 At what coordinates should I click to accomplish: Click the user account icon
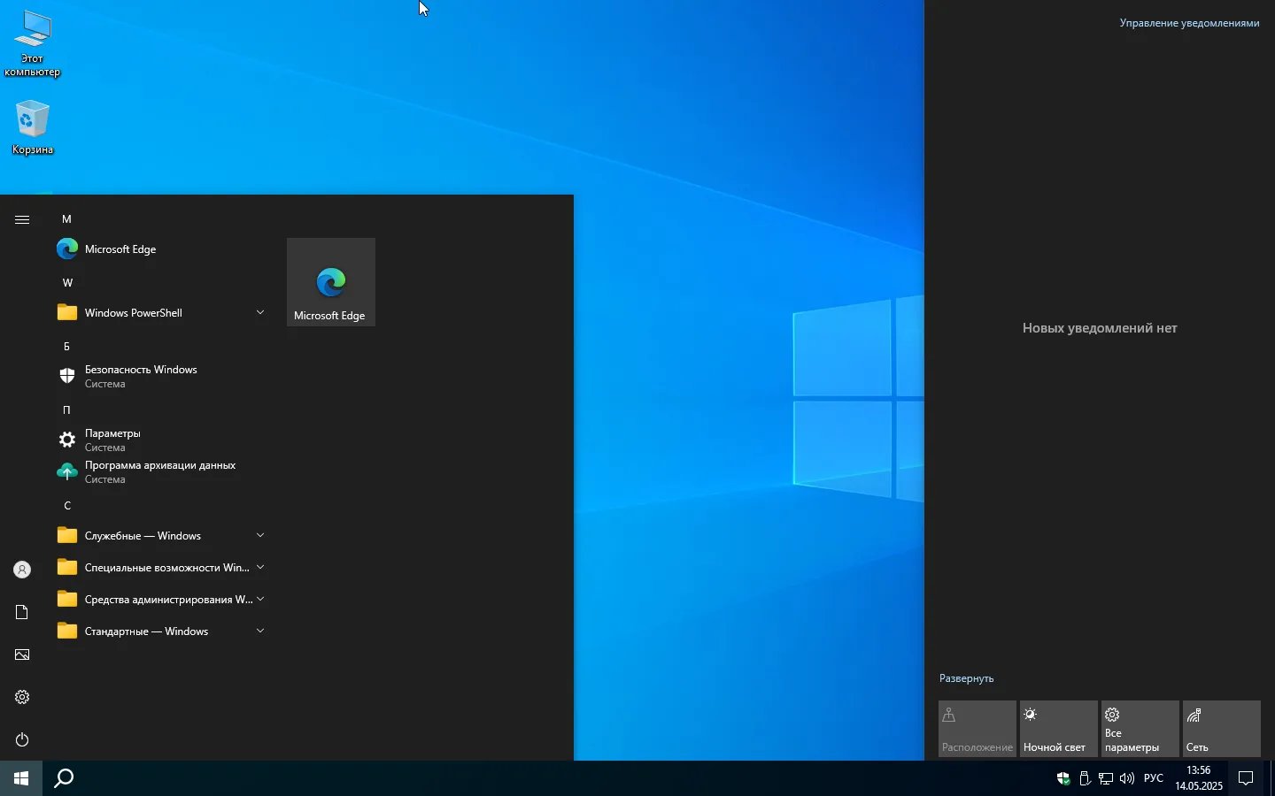click(22, 570)
